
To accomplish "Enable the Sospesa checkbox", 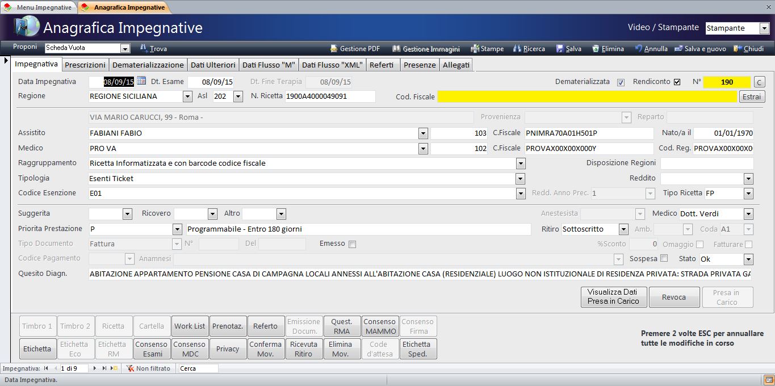I will tap(664, 259).
